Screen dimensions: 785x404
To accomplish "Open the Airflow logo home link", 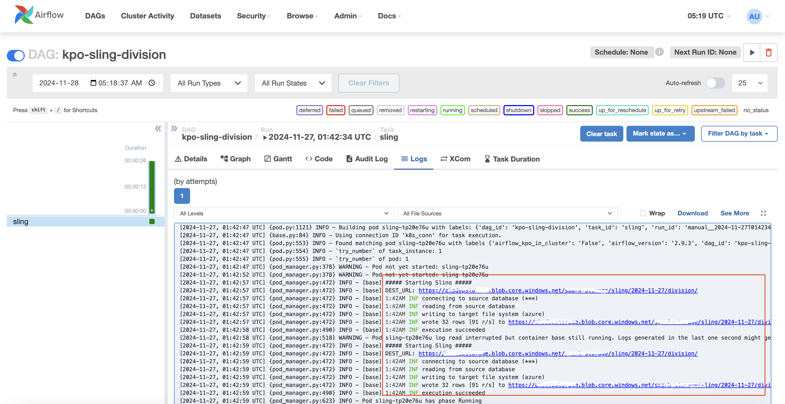I will 39,15.
